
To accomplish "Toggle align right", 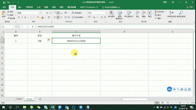I will tap(61, 17).
